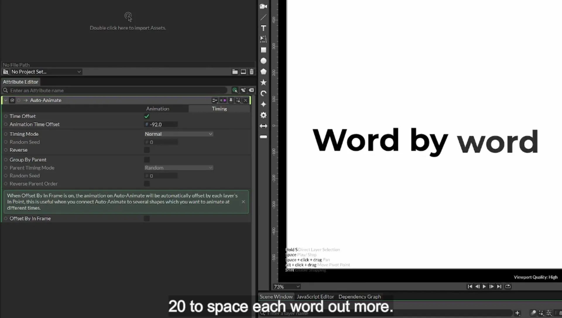Uncheck the Time Offset checkbox

147,116
